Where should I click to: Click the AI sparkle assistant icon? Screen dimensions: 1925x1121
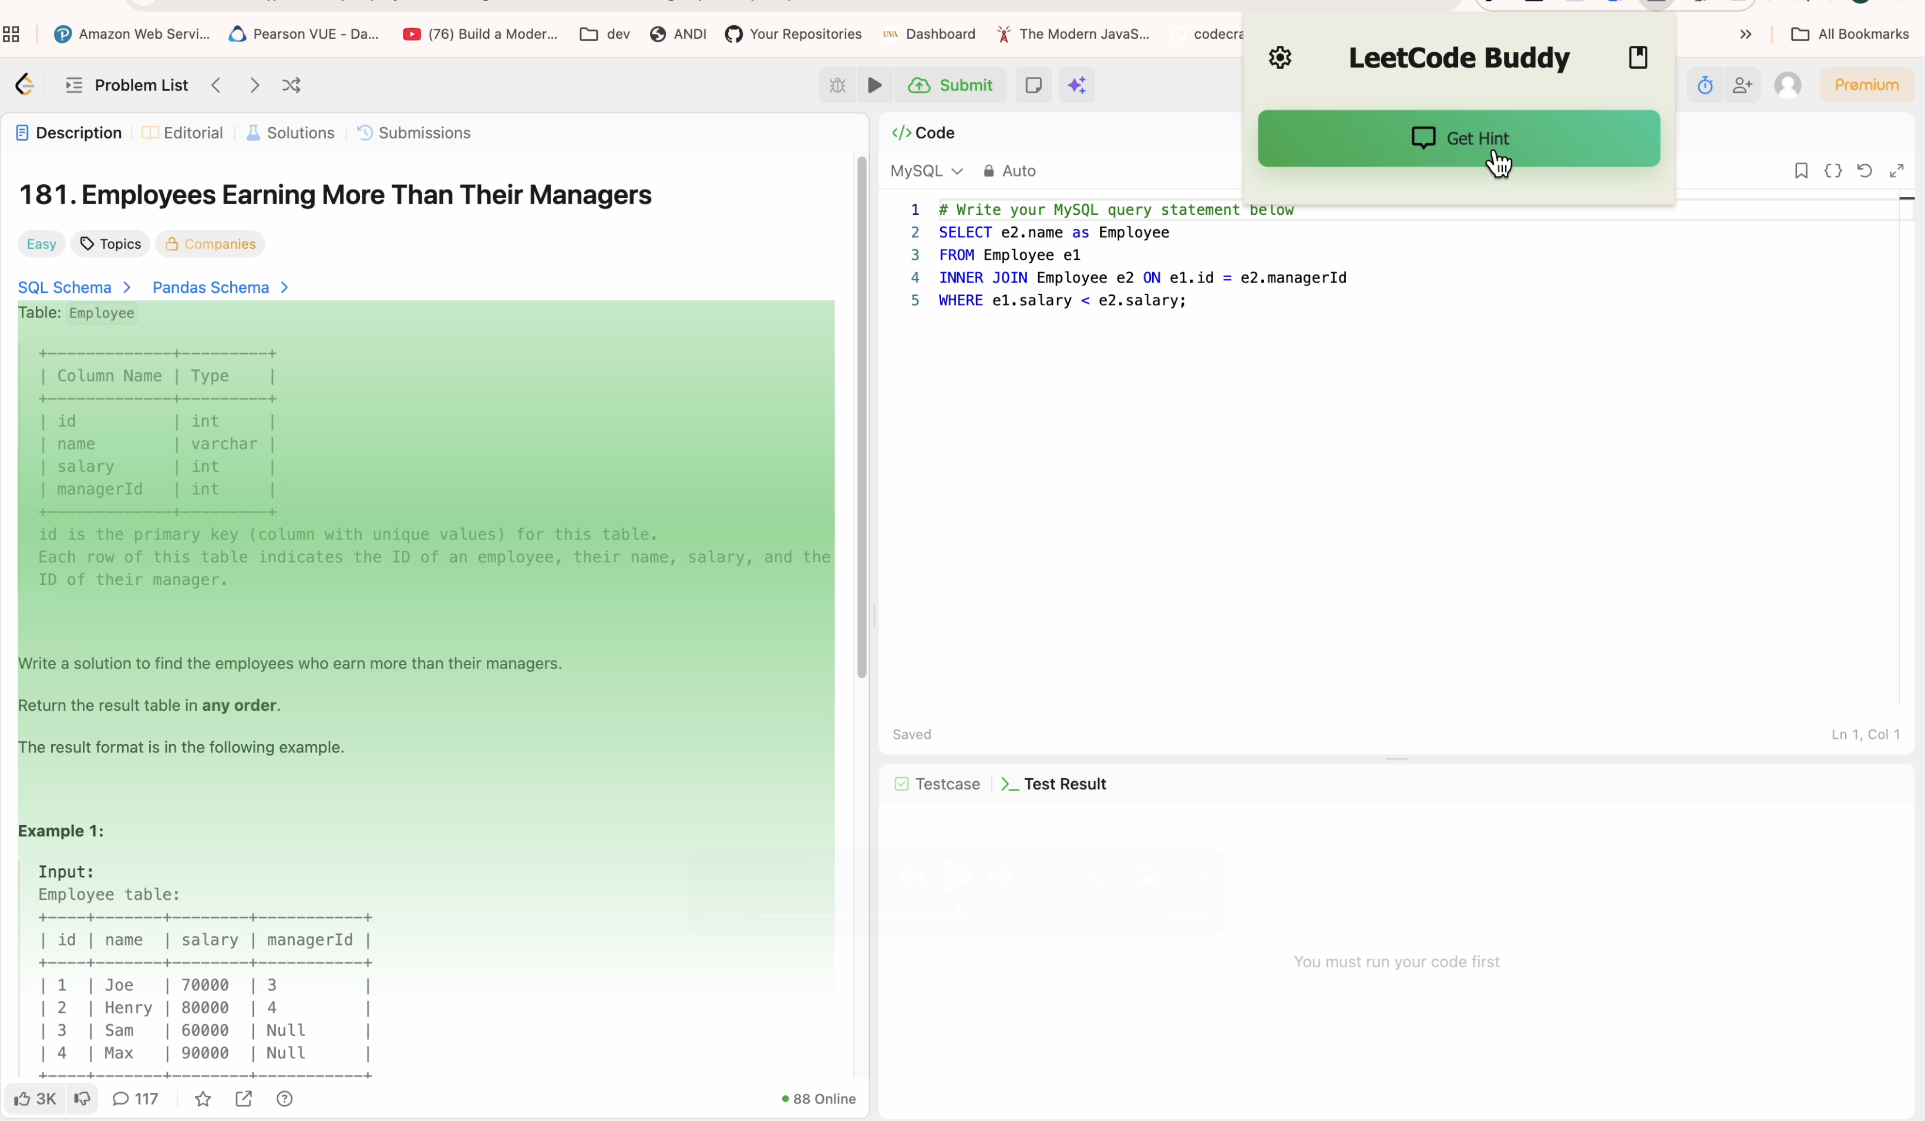coord(1076,86)
